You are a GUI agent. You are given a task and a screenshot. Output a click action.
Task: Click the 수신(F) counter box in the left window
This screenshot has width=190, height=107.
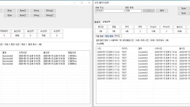pyautogui.click(x=57, y=34)
